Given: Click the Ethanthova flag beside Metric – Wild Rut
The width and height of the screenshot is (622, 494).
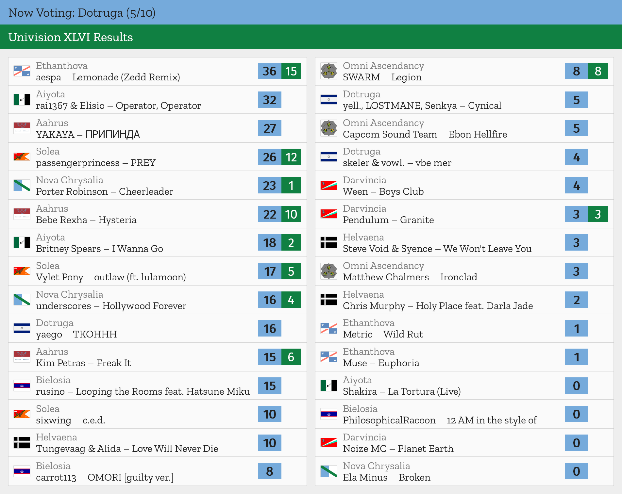Looking at the screenshot, I should pyautogui.click(x=329, y=328).
